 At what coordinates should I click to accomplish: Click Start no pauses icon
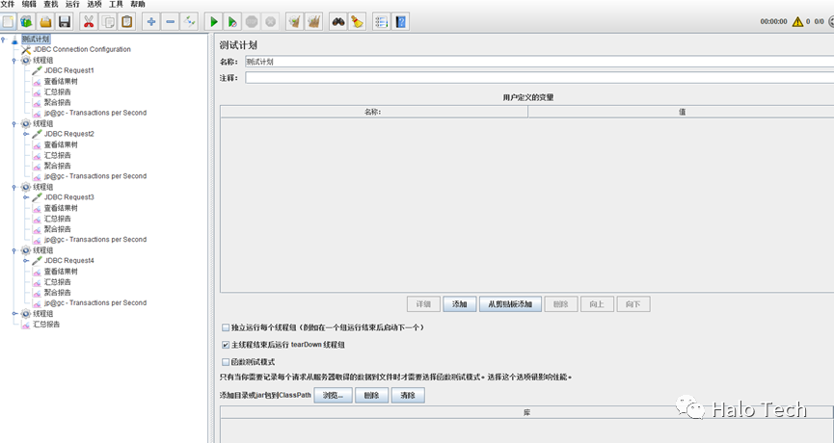click(x=232, y=22)
